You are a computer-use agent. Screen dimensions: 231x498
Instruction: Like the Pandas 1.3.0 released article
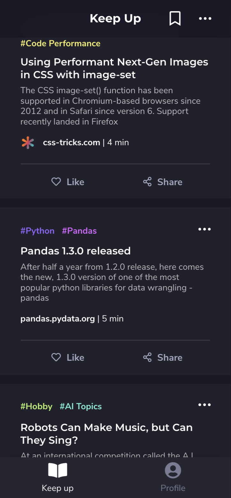click(68, 358)
